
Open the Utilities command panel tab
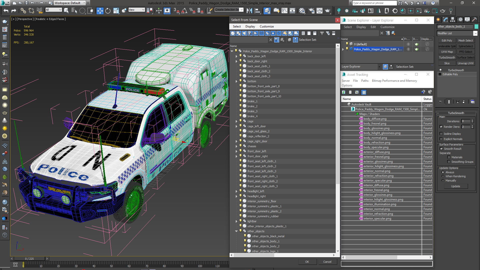[x=474, y=19]
